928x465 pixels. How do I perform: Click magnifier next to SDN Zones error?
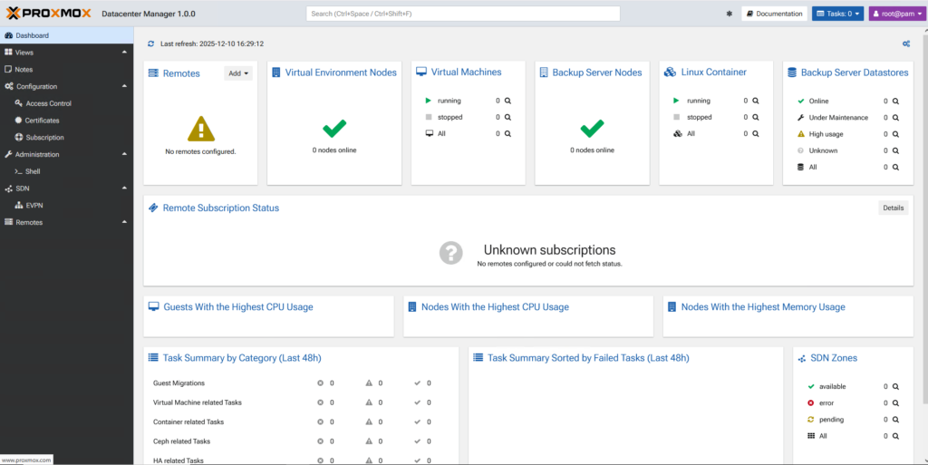click(x=895, y=402)
